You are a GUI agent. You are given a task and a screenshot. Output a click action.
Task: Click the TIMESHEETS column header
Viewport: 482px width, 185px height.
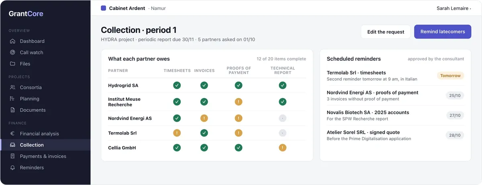[x=177, y=70]
